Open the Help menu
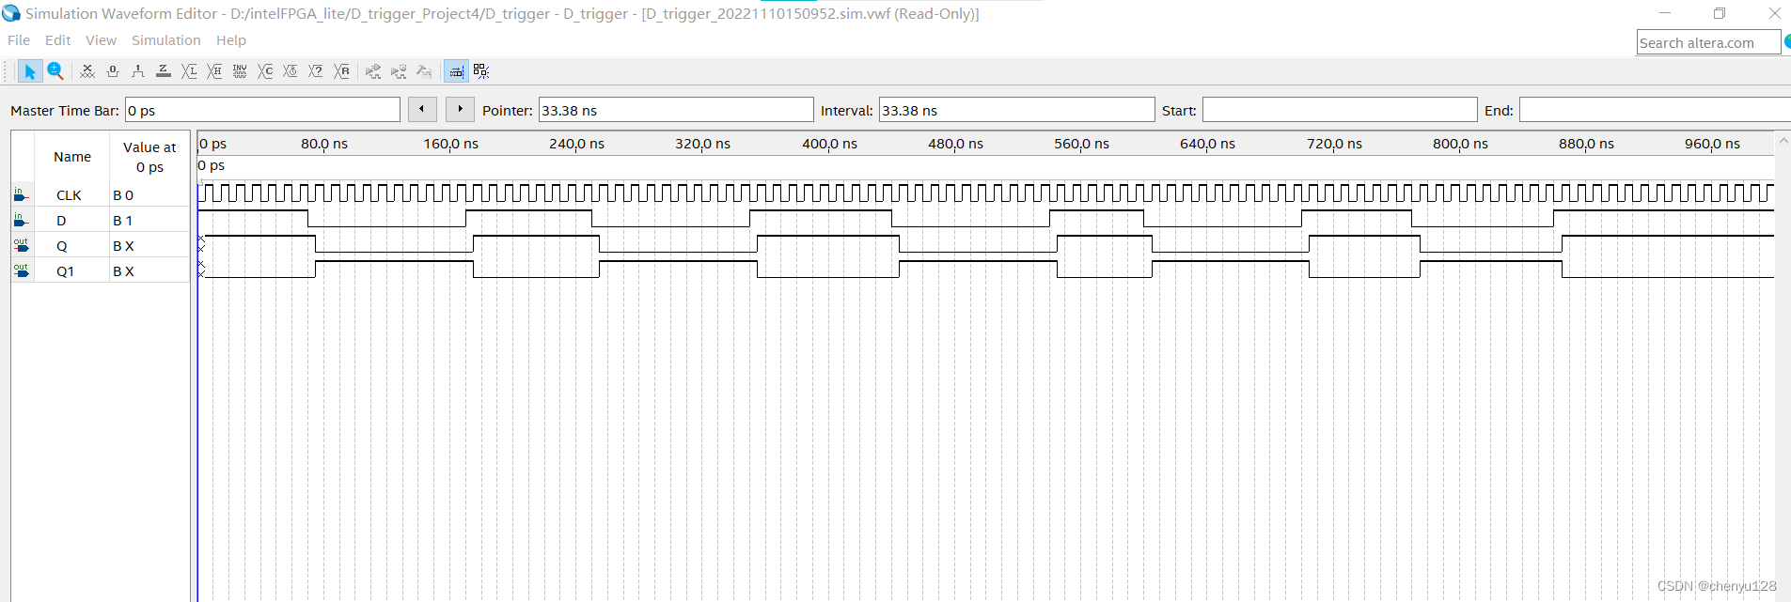 tap(231, 40)
